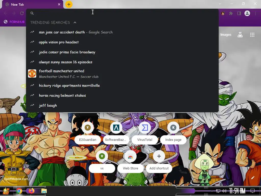The image size is (261, 196).
Task: Select 'always sunny season 16 episodes' suggestion
Action: (122, 62)
